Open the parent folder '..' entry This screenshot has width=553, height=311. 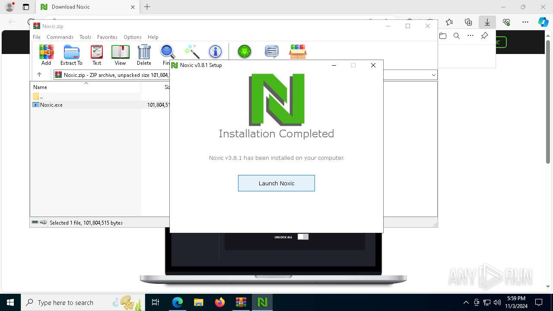tap(38, 96)
